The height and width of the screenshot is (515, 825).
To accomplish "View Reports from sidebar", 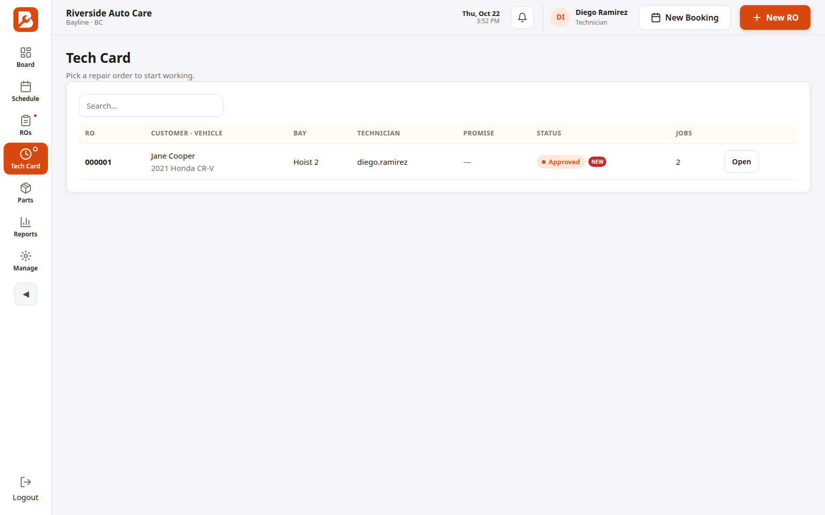I will click(26, 227).
